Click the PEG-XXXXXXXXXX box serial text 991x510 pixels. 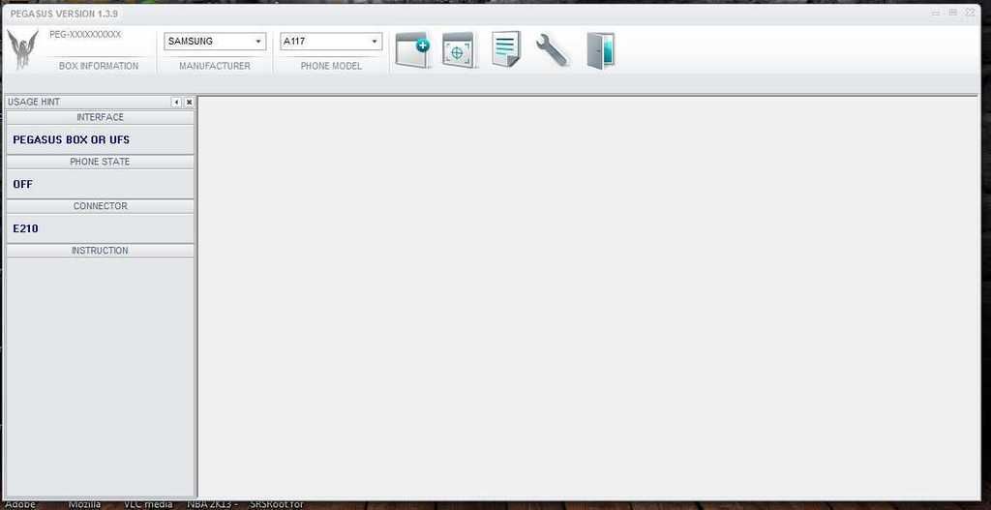click(x=85, y=35)
